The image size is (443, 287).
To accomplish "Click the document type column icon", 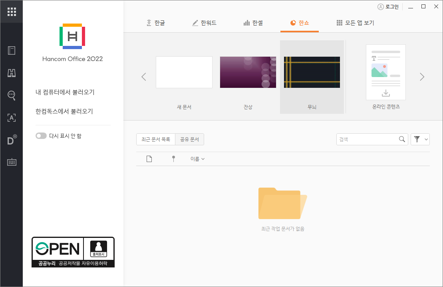I will coord(149,159).
